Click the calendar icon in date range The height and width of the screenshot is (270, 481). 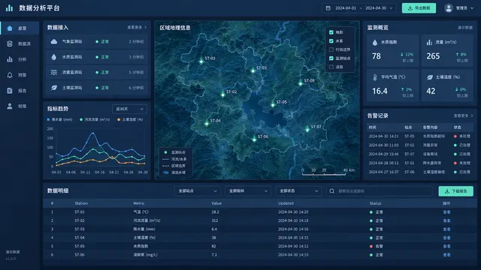pyautogui.click(x=328, y=8)
